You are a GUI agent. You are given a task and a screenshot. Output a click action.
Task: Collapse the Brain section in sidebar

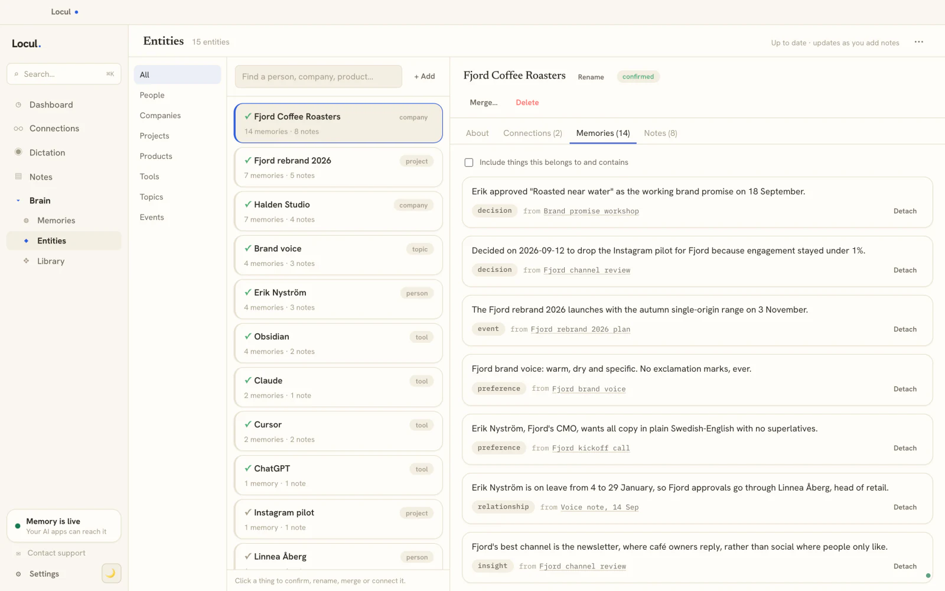(x=18, y=200)
